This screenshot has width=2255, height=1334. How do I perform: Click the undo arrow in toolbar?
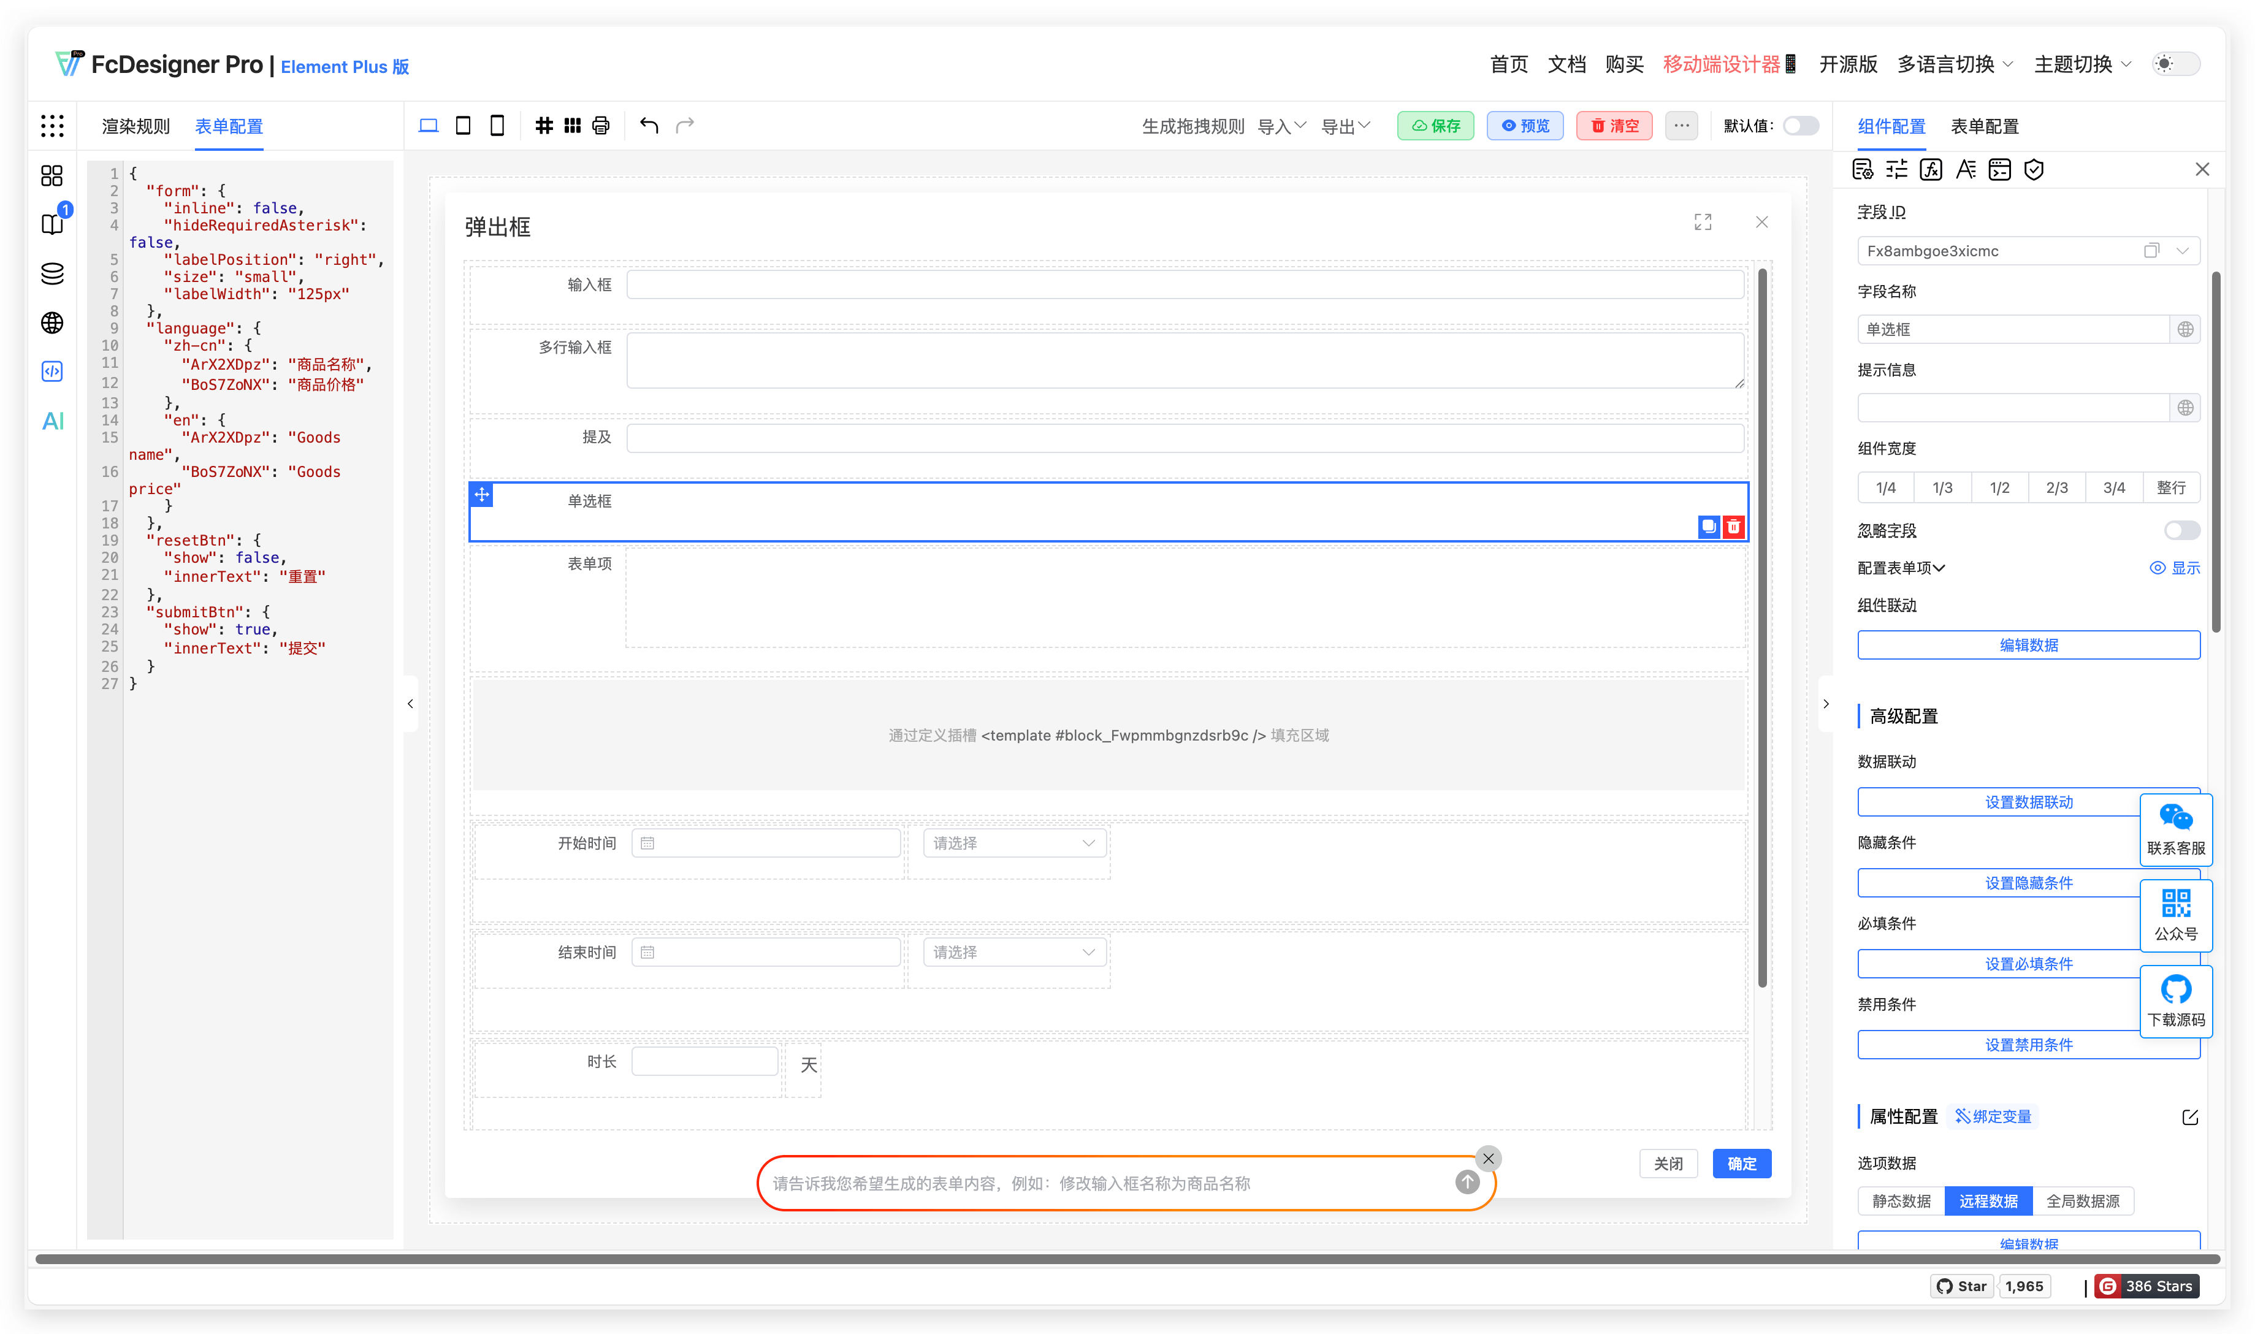[649, 126]
